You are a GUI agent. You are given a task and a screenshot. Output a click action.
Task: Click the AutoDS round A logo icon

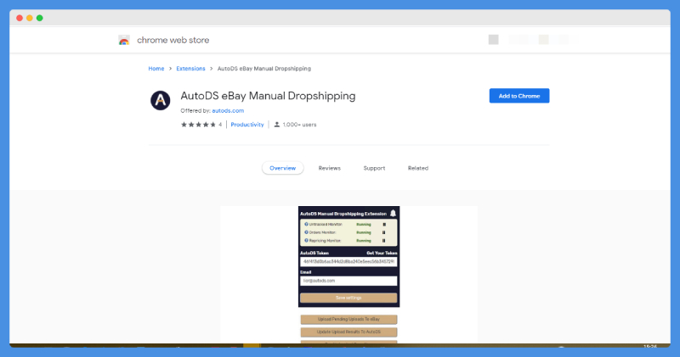click(x=161, y=100)
